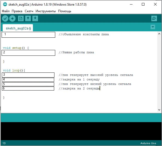Screen dimensions: 162x146
Task: Open the Правка menu
Action: [17, 11]
